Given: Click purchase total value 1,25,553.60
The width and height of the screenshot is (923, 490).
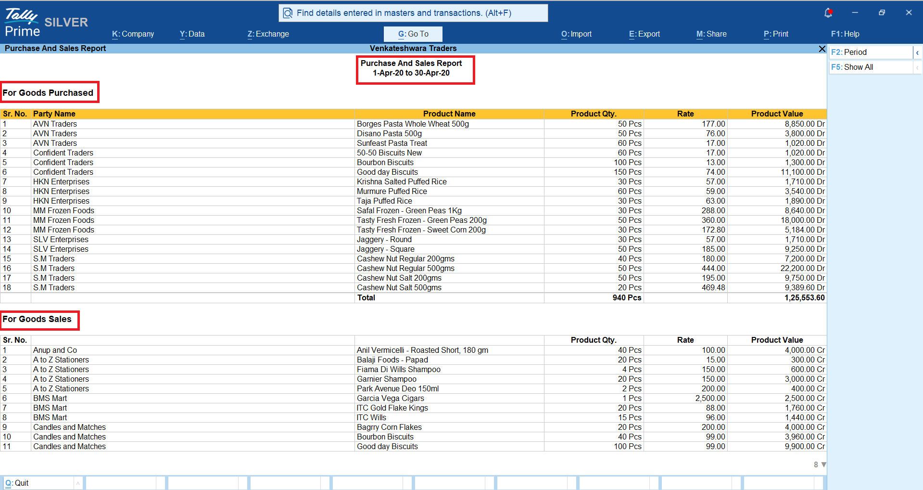Looking at the screenshot, I should 804,298.
